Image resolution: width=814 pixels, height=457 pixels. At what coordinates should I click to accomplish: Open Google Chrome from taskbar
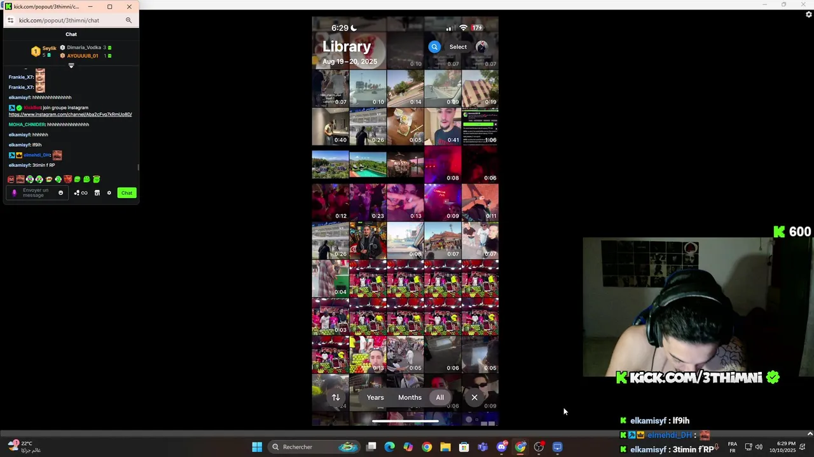click(427, 447)
